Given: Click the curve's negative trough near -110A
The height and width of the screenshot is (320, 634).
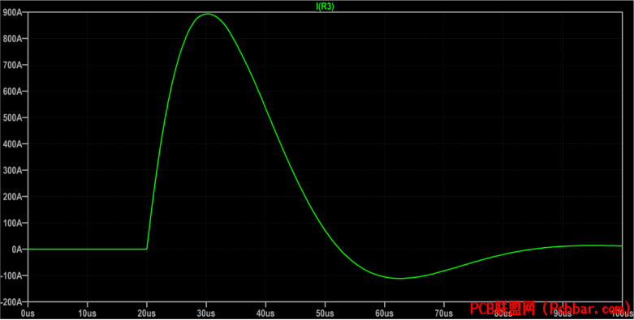Looking at the screenshot, I should pyautogui.click(x=399, y=278).
